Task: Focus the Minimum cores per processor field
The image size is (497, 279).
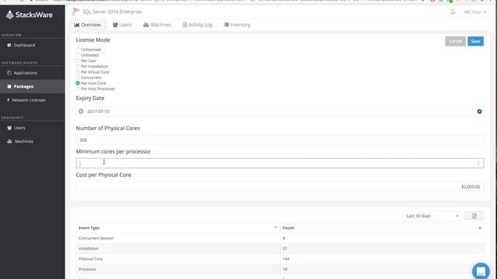Action: (x=280, y=164)
